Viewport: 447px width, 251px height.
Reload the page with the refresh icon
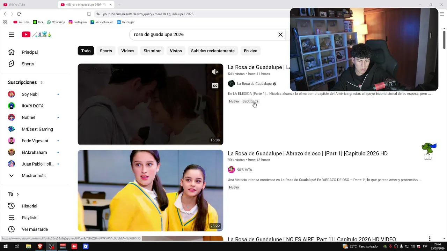[19, 14]
